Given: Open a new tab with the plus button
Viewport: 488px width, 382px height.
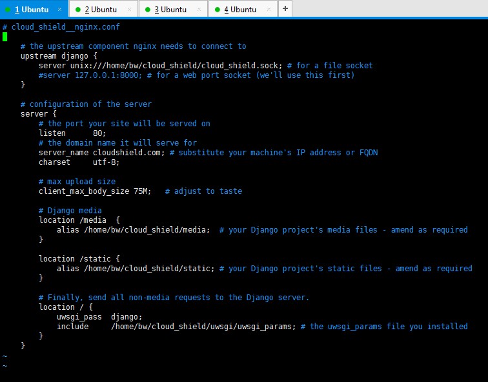Looking at the screenshot, I should coord(285,8).
